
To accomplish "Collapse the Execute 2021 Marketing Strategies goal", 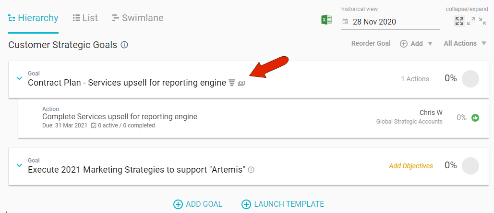I will pos(19,165).
